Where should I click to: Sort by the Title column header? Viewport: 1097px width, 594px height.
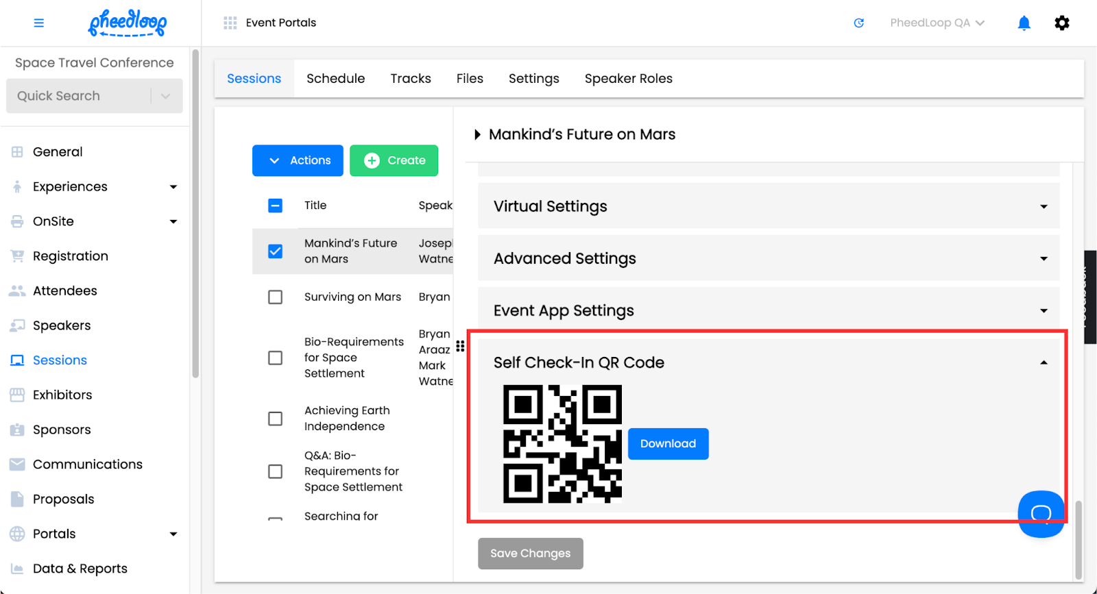tap(315, 206)
